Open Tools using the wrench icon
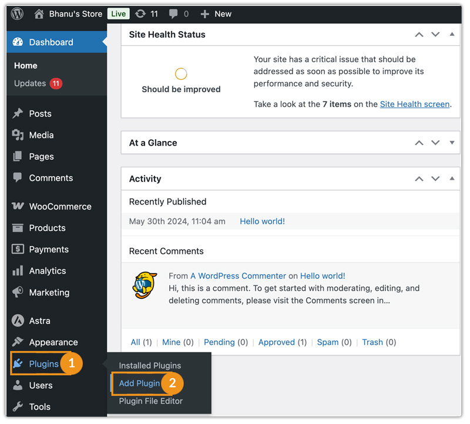 (18, 406)
